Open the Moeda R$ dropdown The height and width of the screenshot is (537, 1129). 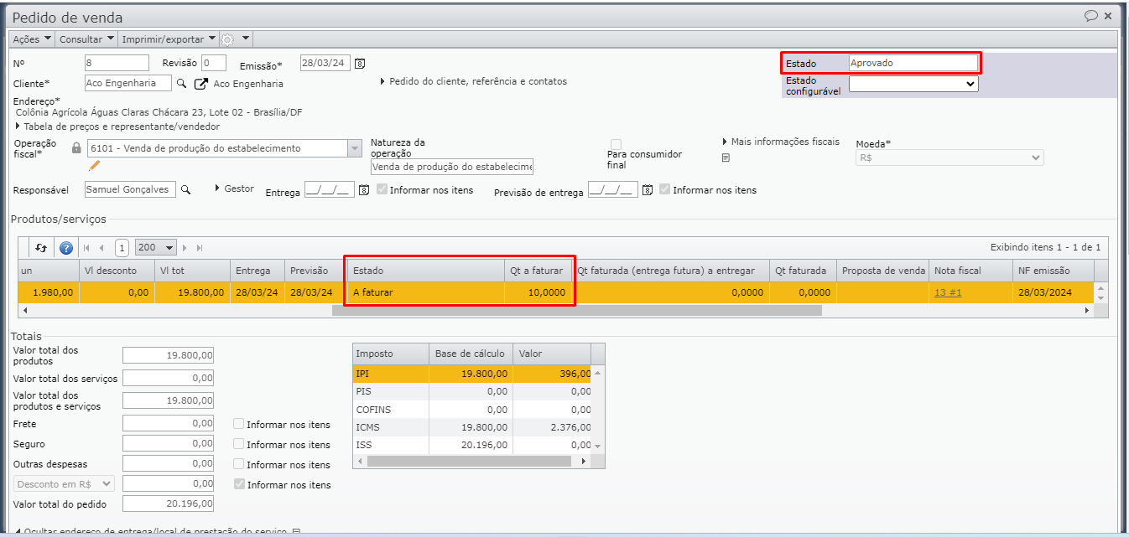pos(950,157)
